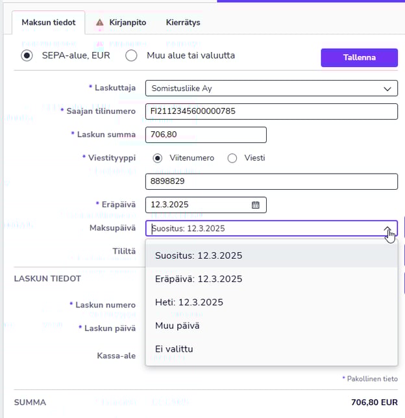Select SEPA-alue, EUR radio button

click(x=27, y=56)
